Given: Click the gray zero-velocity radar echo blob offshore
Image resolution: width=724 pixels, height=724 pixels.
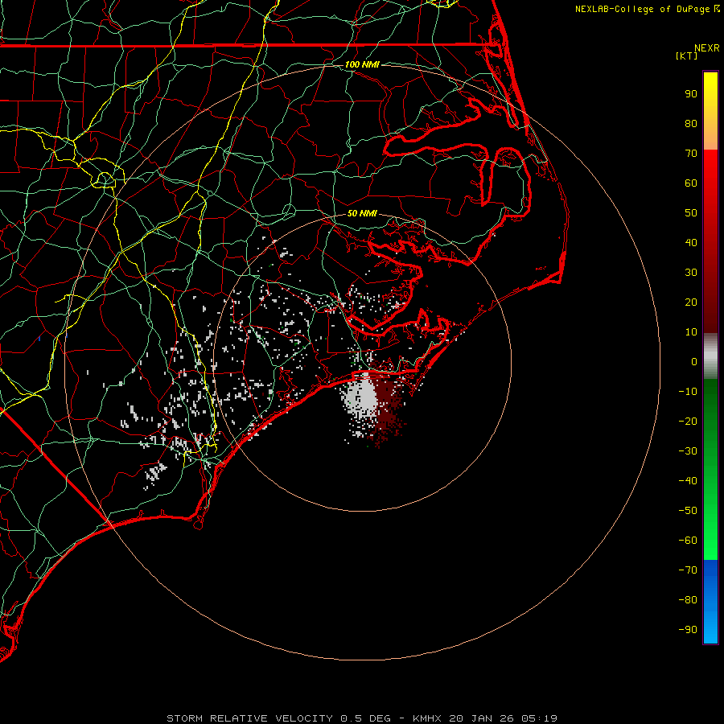Looking at the screenshot, I should tap(363, 398).
